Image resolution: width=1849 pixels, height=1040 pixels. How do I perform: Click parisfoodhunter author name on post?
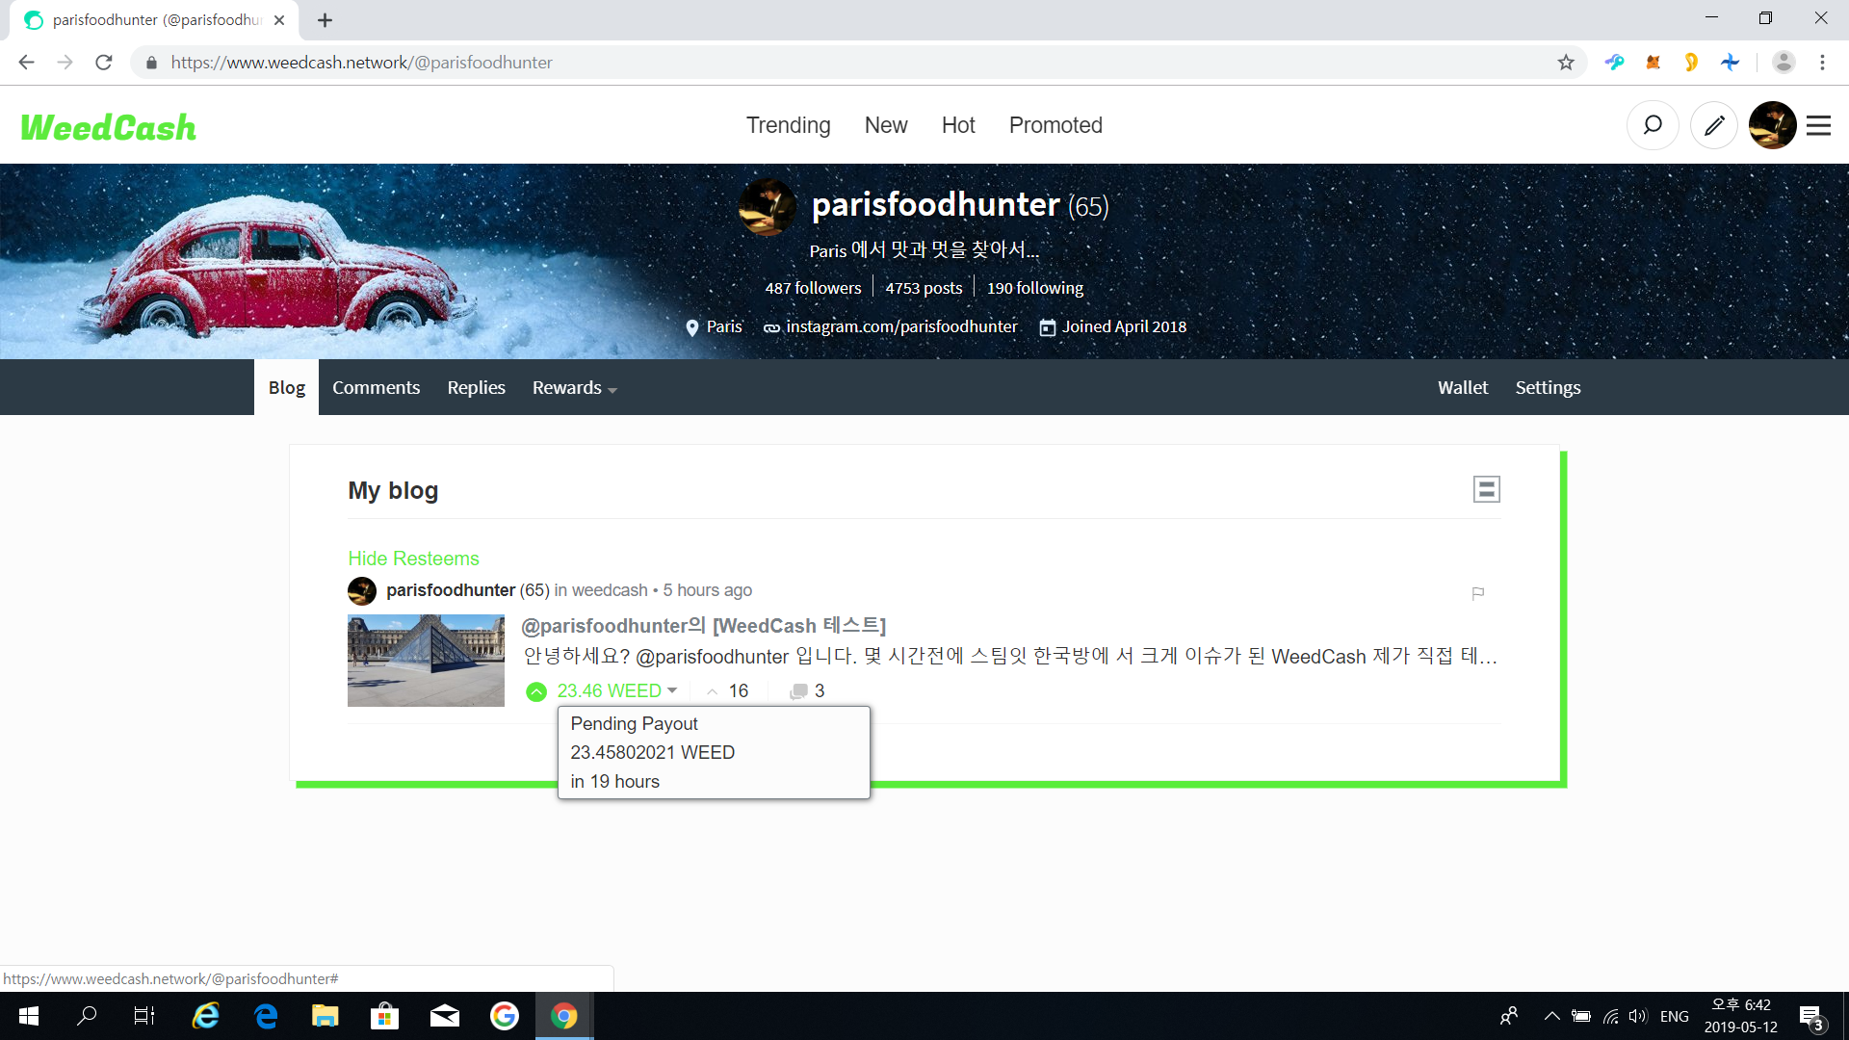point(451,590)
